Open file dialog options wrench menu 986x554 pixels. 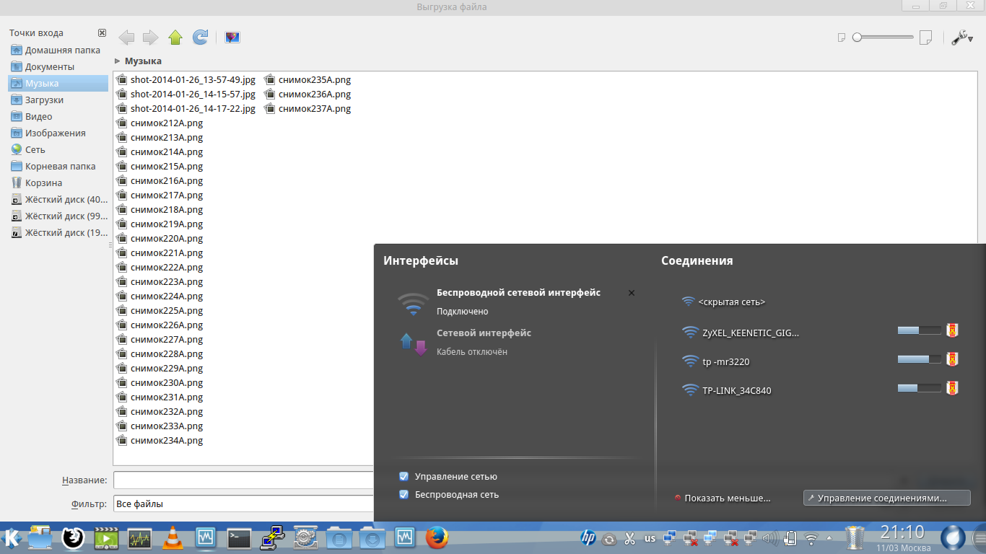(x=962, y=38)
